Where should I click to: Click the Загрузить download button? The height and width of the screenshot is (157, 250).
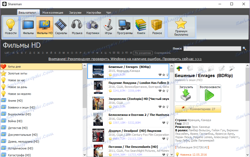coord(186,93)
